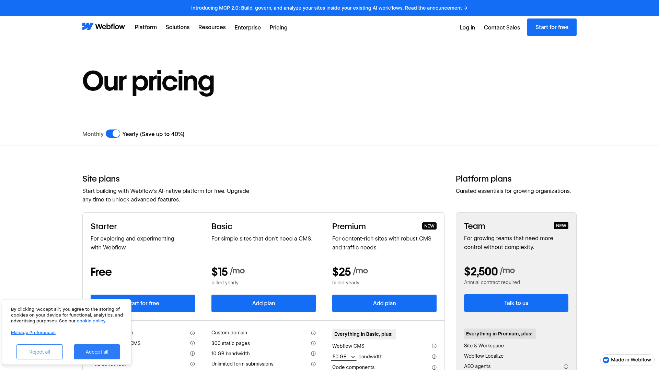
Task: Open info icon next to Custom domain
Action: point(313,333)
